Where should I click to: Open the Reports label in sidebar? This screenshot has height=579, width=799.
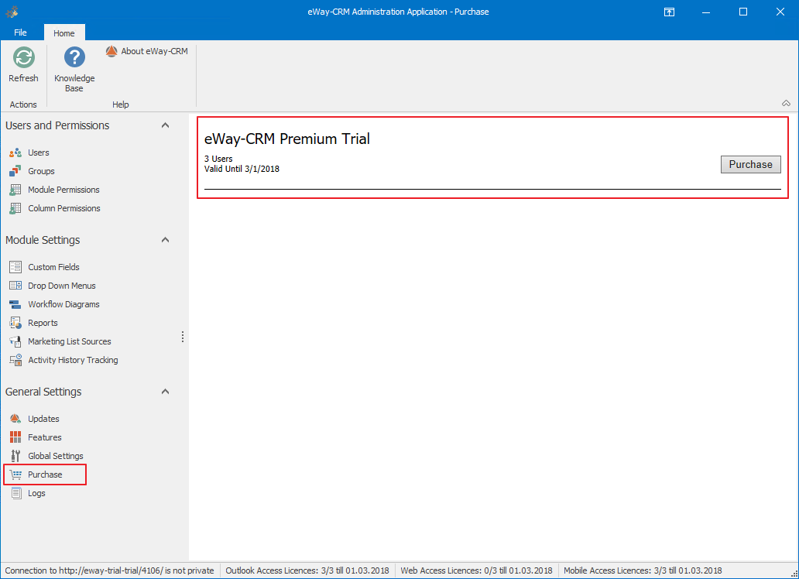(43, 323)
